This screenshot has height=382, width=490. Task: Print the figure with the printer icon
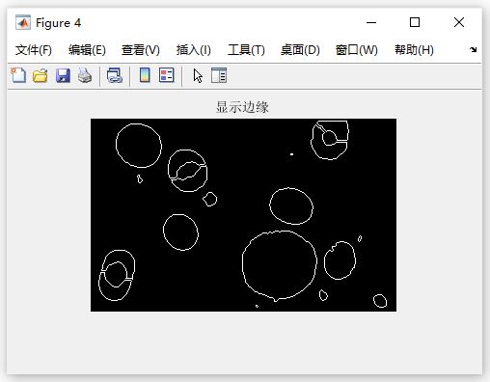[85, 75]
